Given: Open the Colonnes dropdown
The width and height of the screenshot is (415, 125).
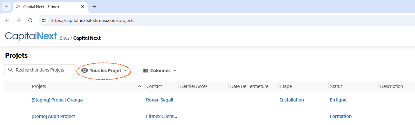Looking at the screenshot, I should click(x=160, y=71).
